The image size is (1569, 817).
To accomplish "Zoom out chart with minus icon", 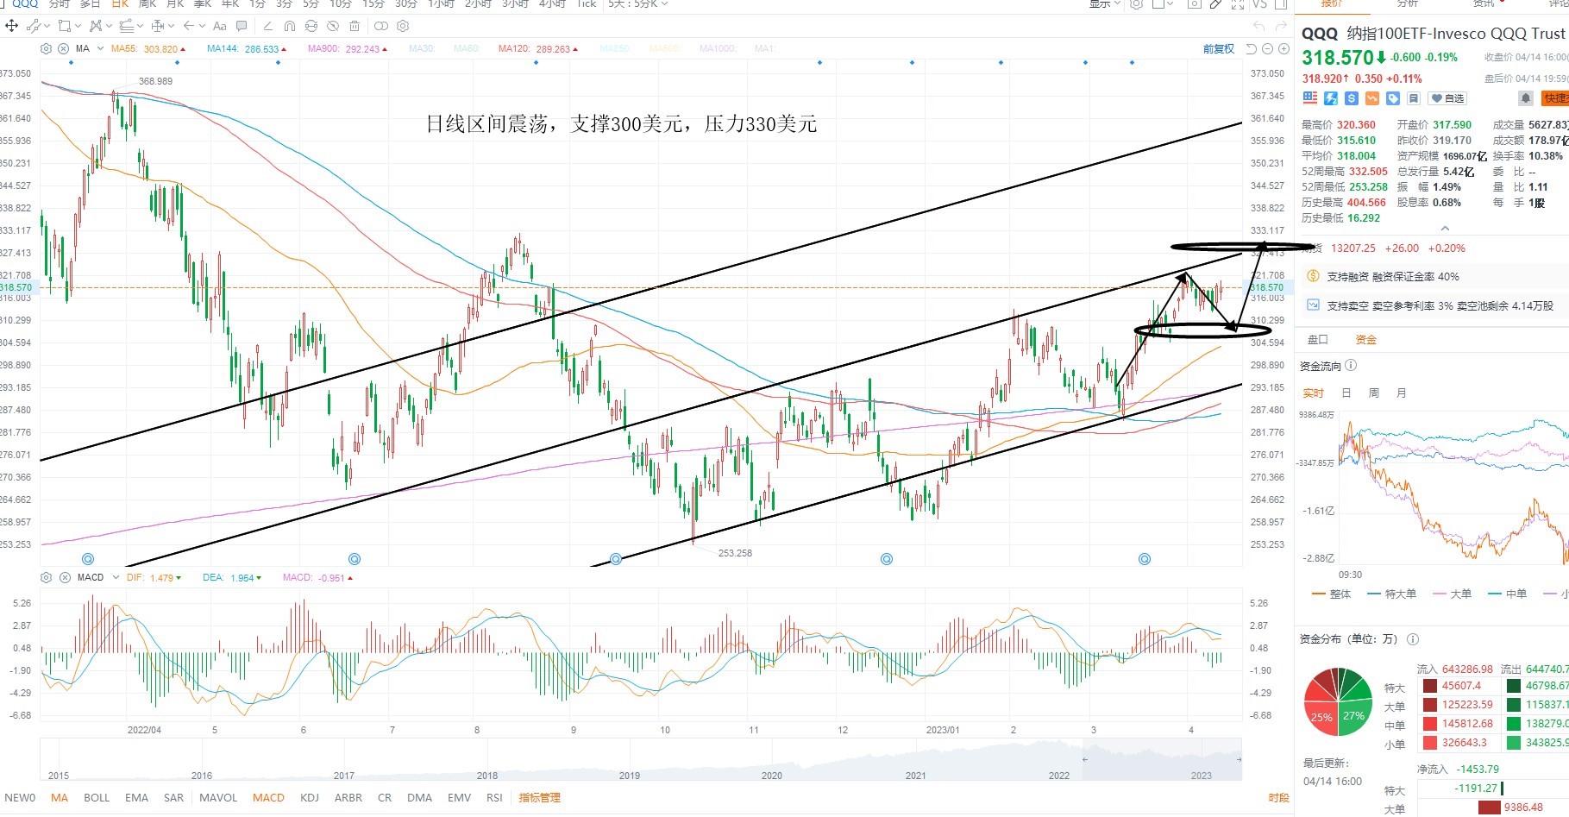I will (x=1267, y=49).
